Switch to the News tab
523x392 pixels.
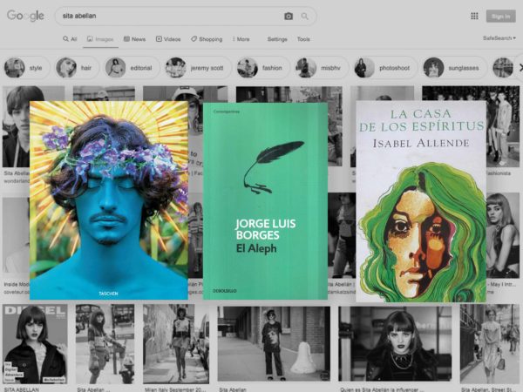coord(134,39)
